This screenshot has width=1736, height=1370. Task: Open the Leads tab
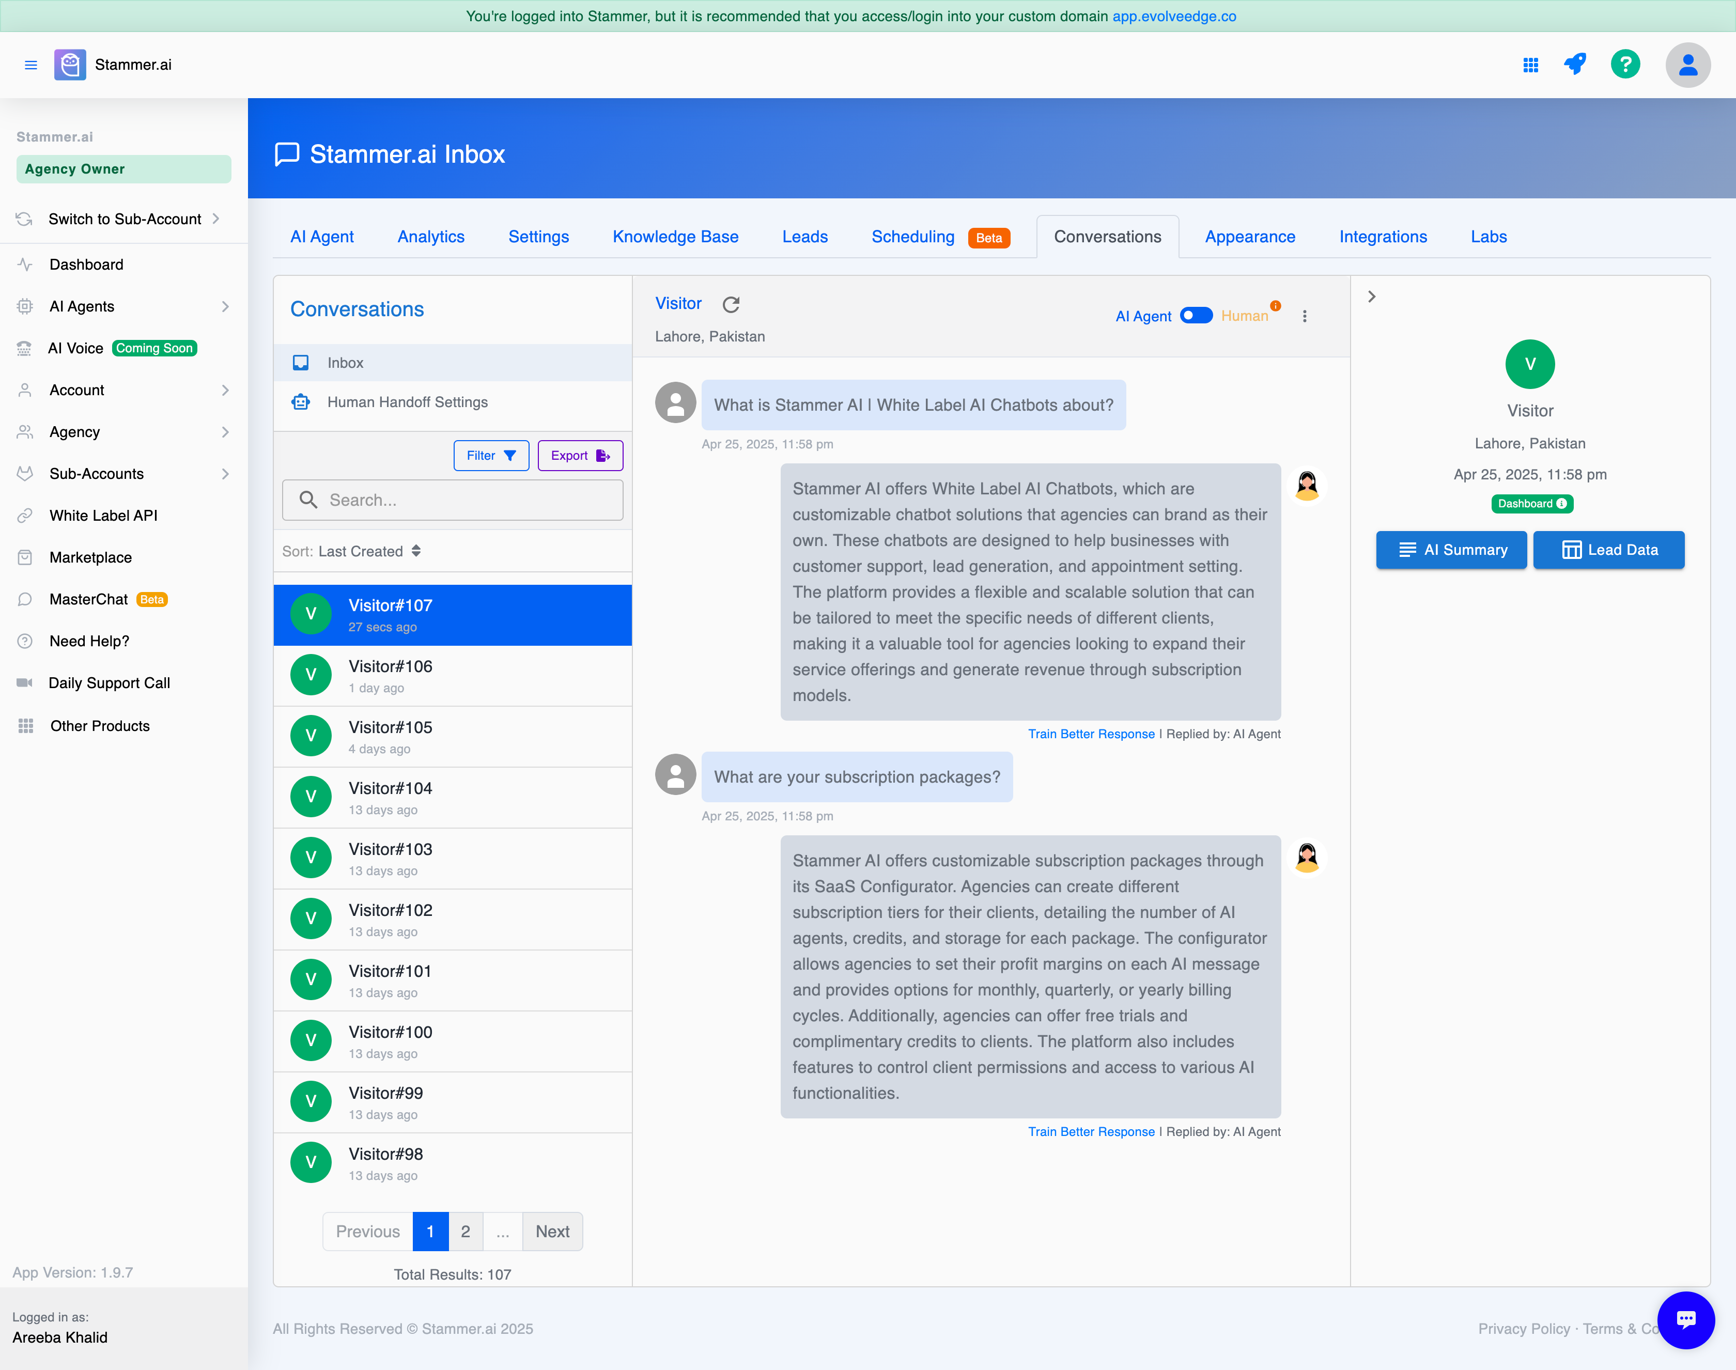point(804,237)
